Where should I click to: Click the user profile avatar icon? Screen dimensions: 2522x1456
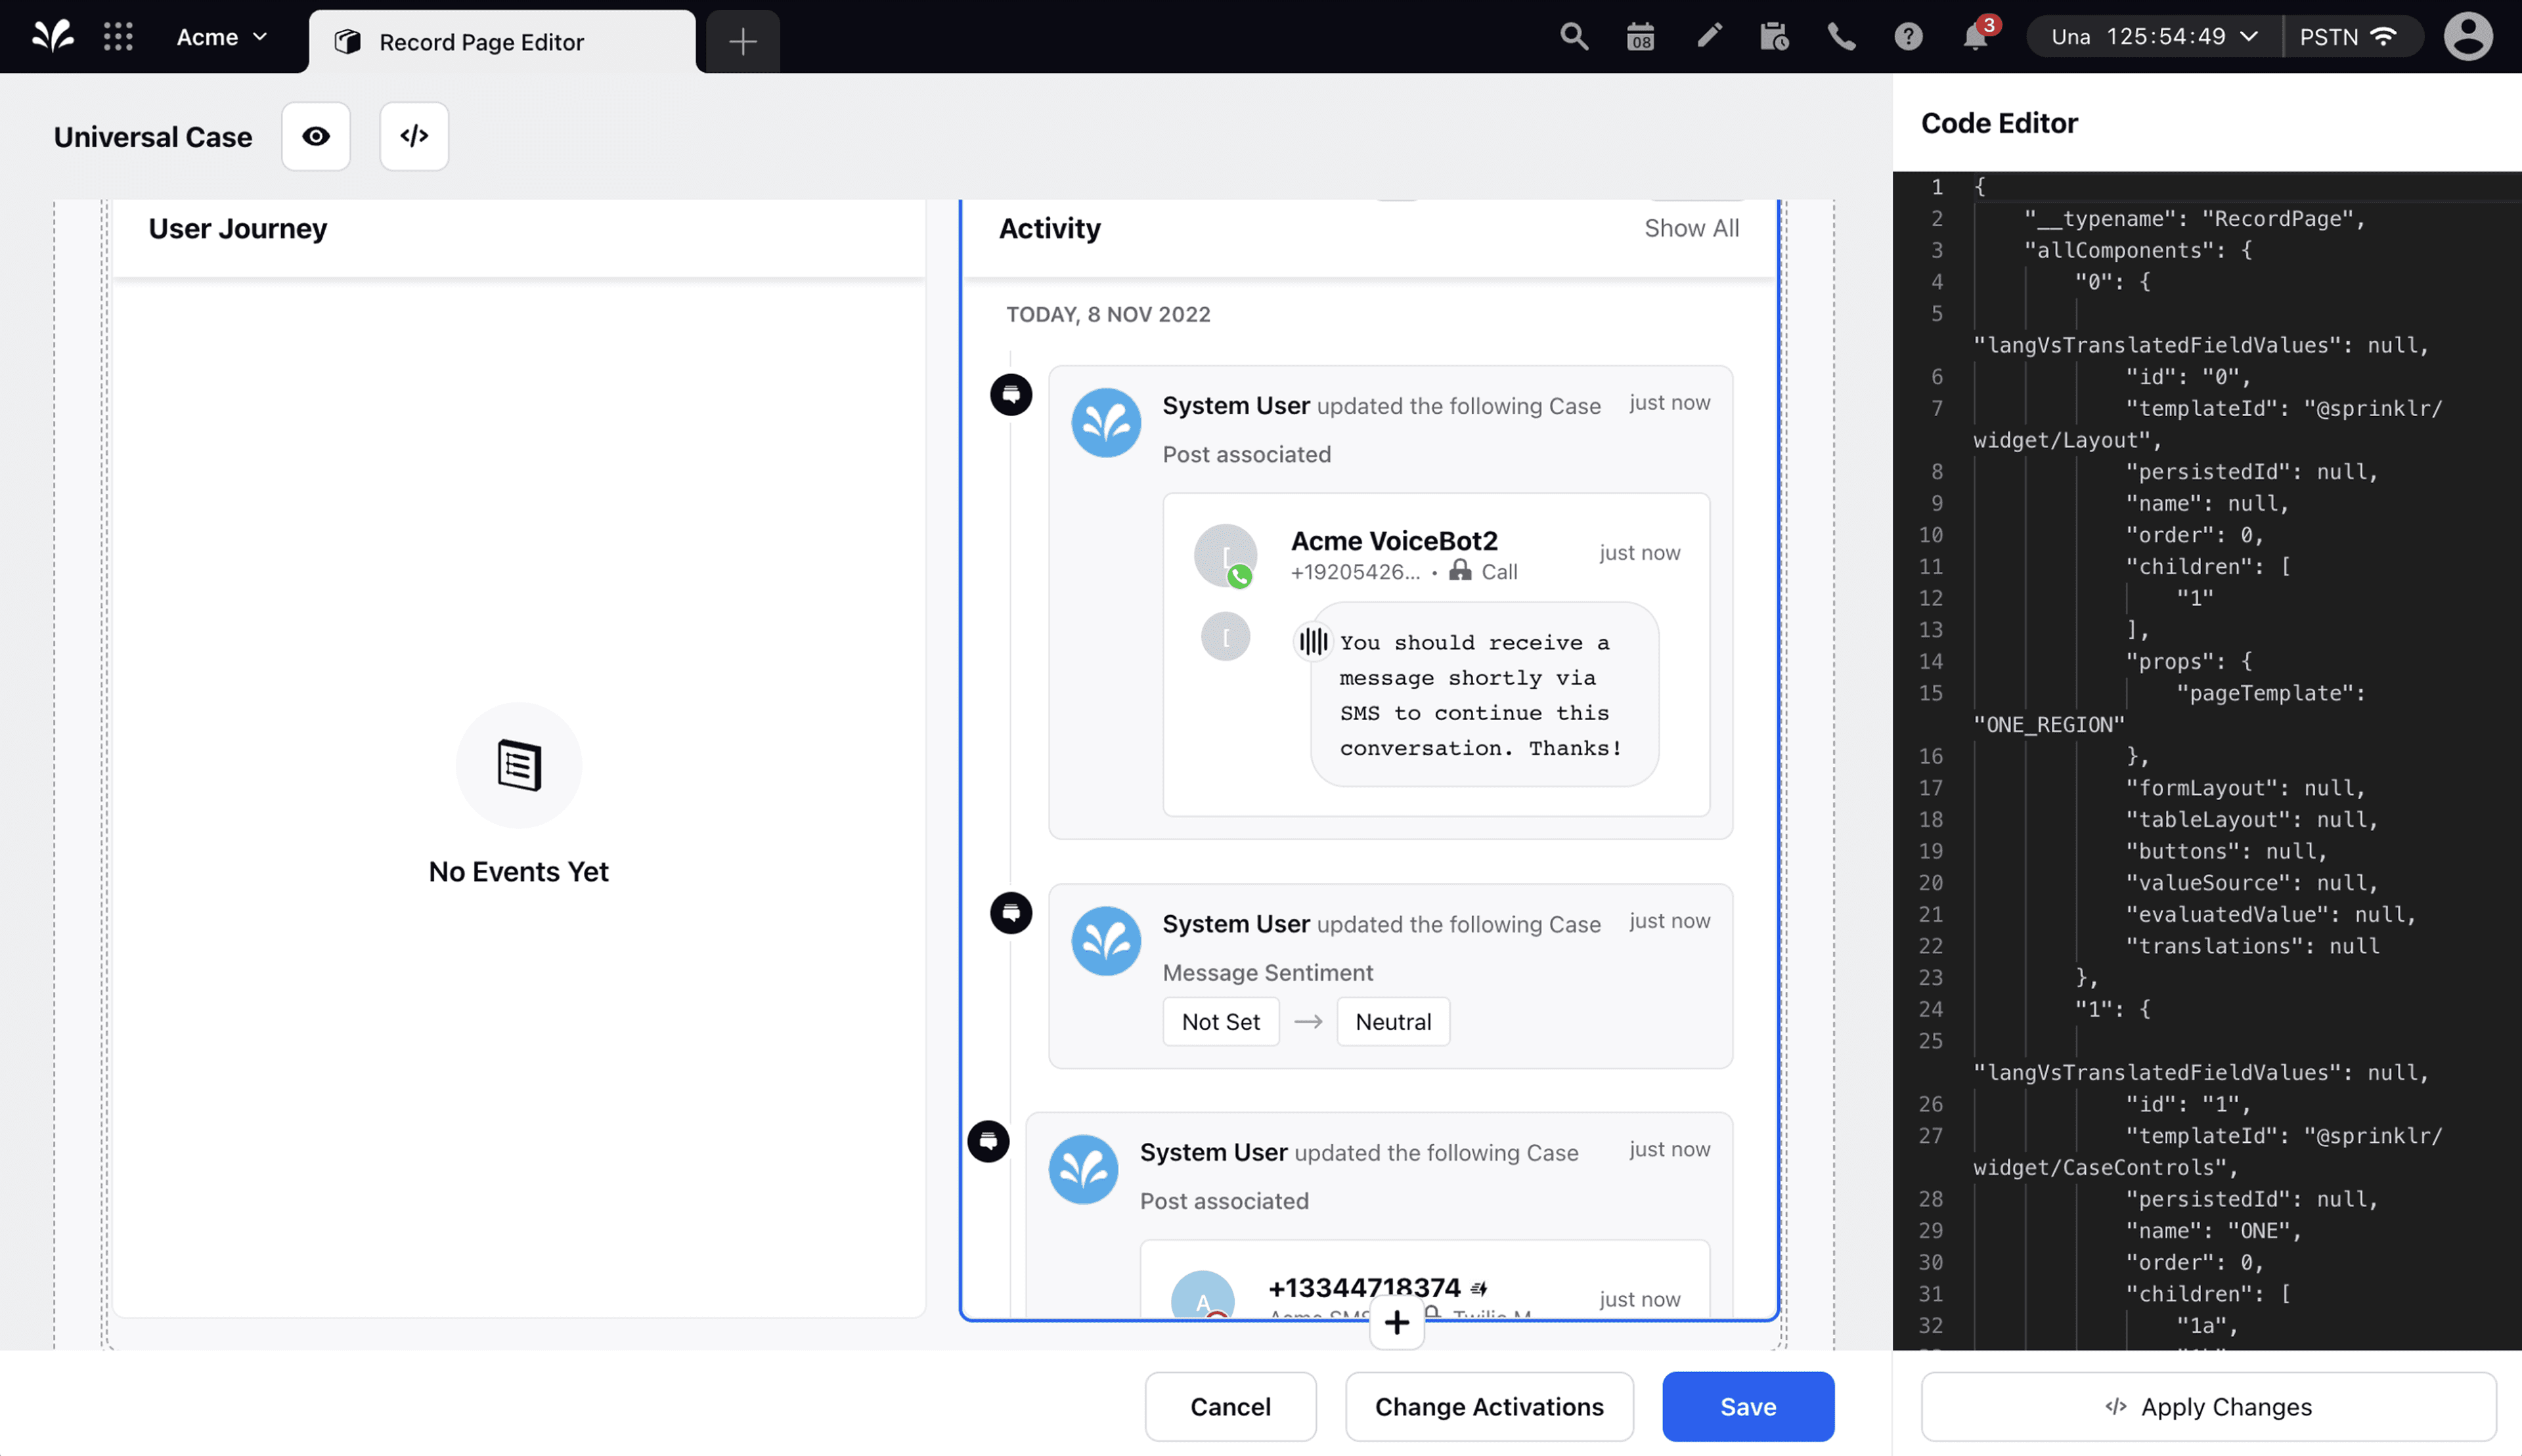[2467, 37]
